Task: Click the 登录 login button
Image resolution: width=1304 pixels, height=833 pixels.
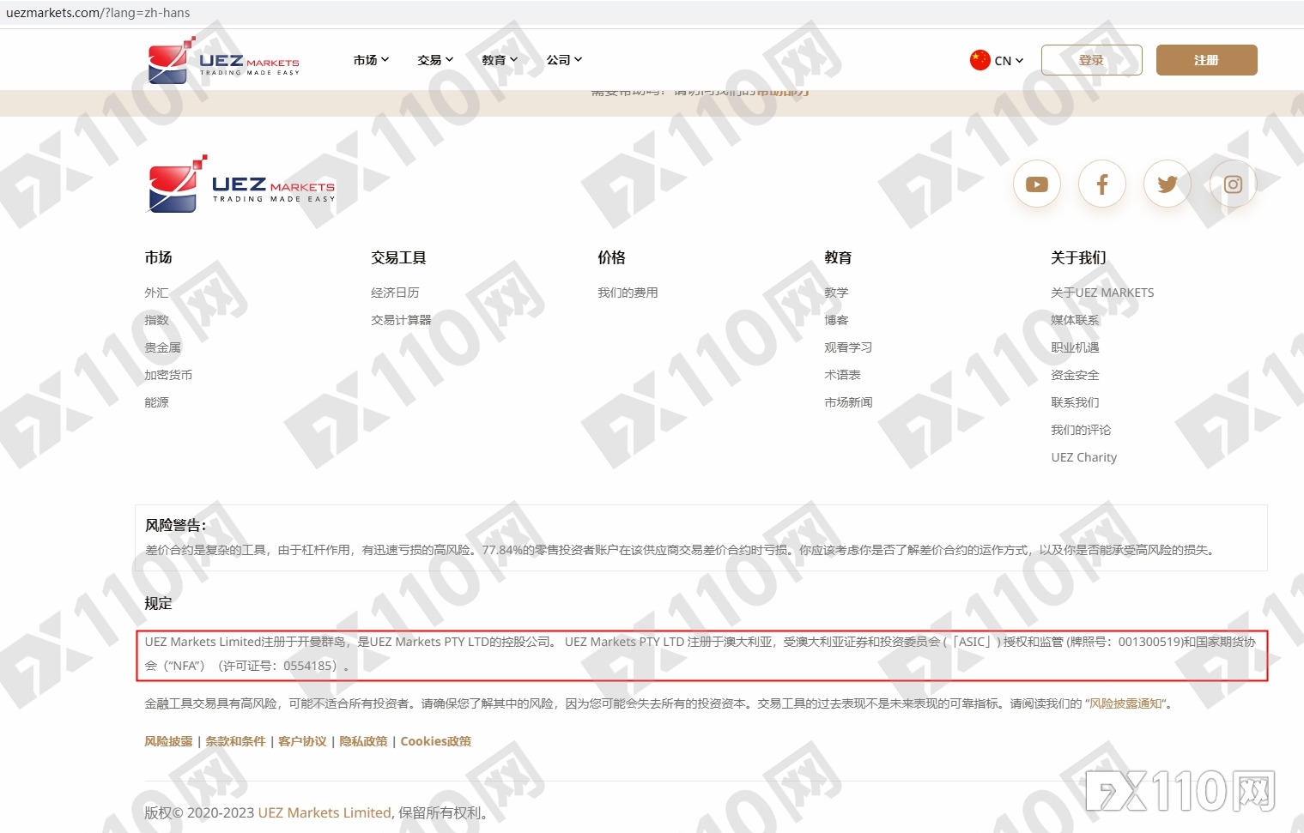Action: 1091,60
